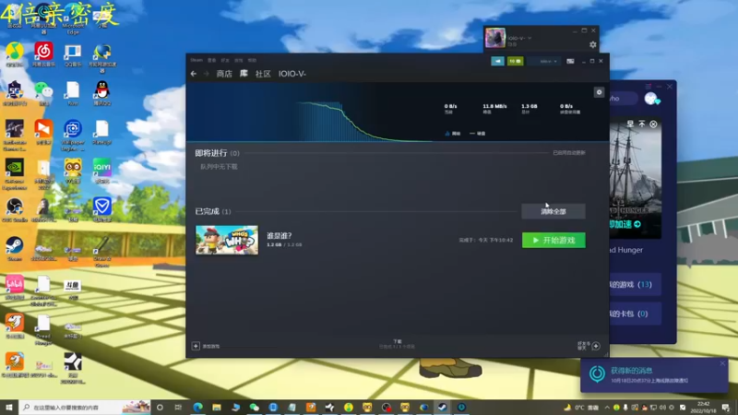Click the accelerator window's profile avatar icon
Viewport: 738px width, 415px height.
tap(652, 99)
